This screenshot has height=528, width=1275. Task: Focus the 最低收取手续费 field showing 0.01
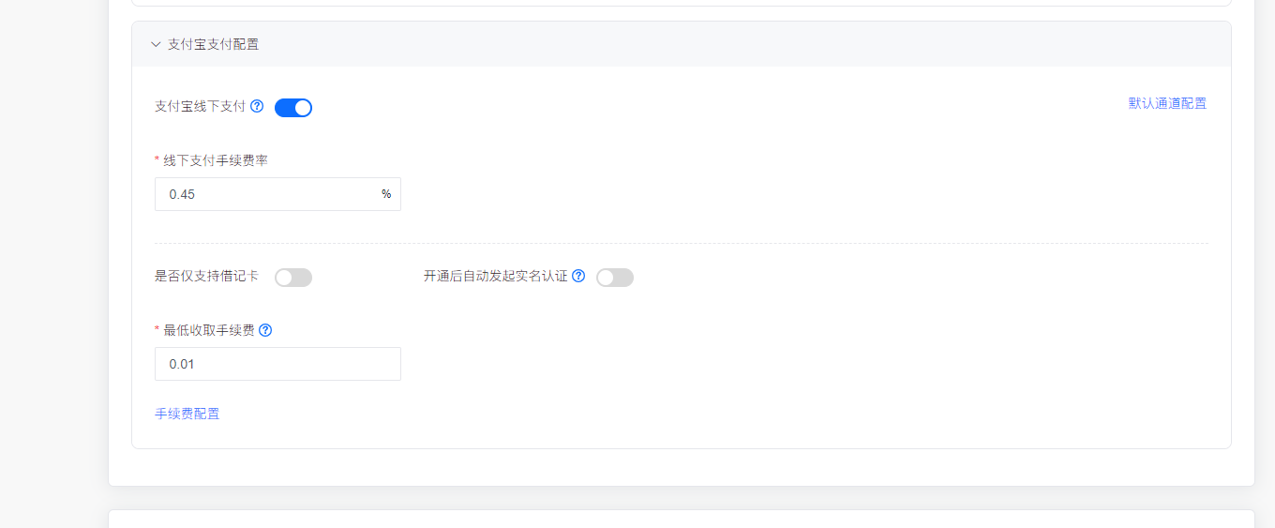pos(277,364)
